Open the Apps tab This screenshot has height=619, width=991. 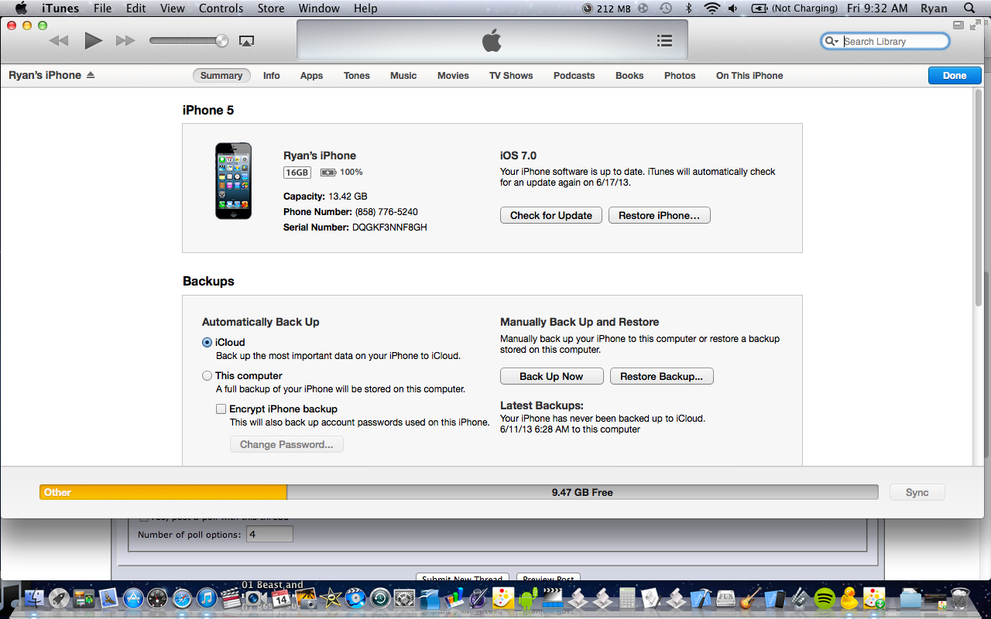[312, 76]
